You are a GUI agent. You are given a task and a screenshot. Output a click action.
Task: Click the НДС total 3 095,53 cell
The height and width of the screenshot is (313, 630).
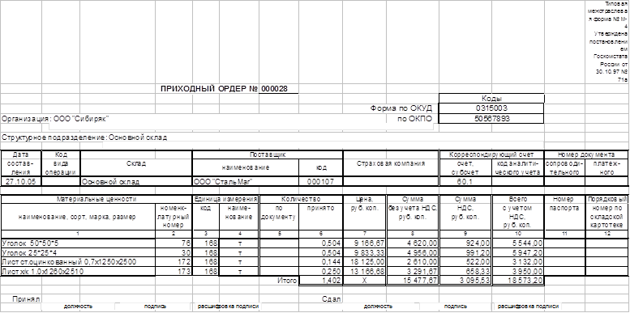465,281
